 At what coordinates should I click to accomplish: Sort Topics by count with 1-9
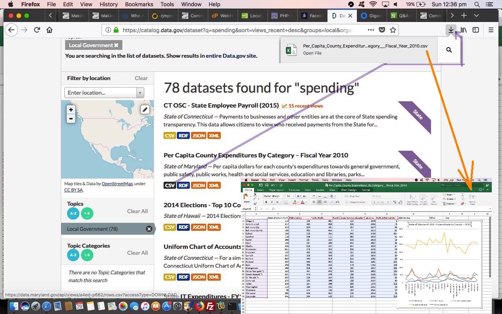[x=87, y=214]
